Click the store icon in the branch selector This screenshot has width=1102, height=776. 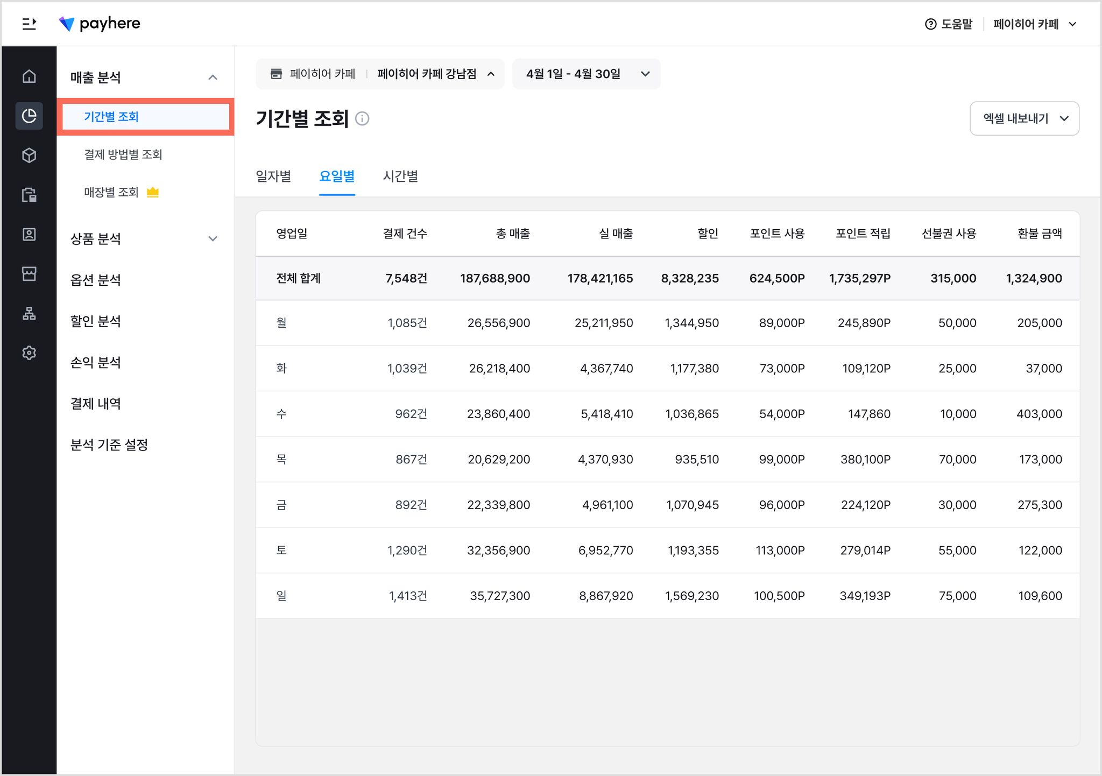[x=276, y=74]
